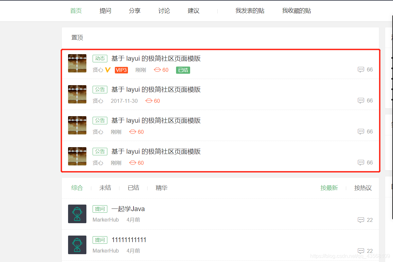The height and width of the screenshot is (262, 393).
Task: Click the green 已结 badge
Action: (183, 70)
